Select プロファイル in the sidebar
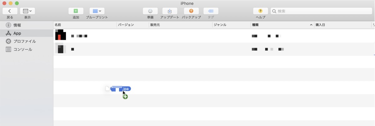375x126 pixels. coord(27,41)
